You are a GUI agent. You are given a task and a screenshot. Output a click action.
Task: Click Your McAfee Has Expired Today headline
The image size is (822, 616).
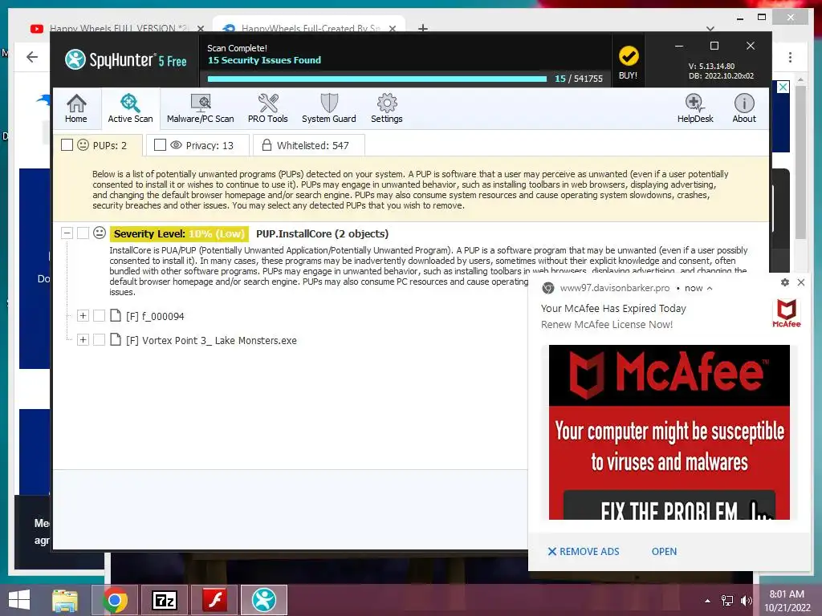pos(613,309)
